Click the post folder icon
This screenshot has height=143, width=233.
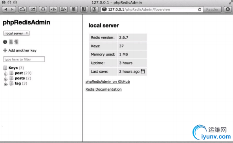click(x=11, y=73)
